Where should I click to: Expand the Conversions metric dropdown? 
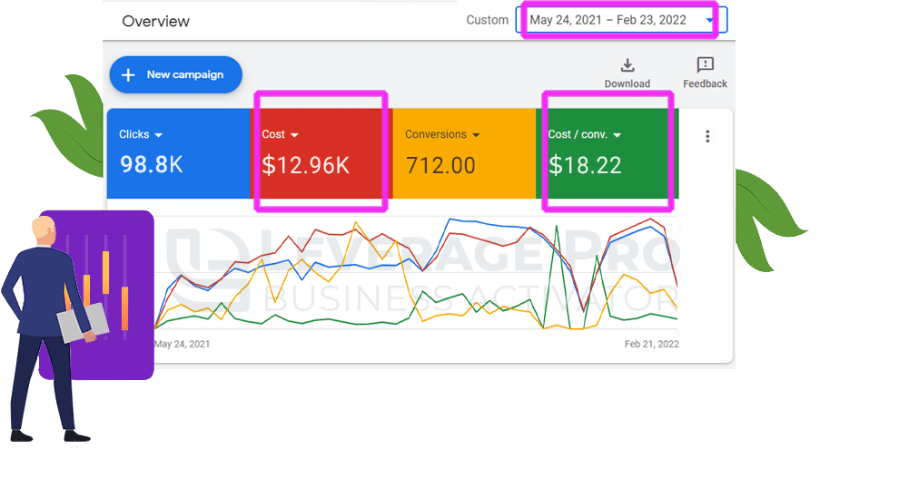pyautogui.click(x=476, y=135)
